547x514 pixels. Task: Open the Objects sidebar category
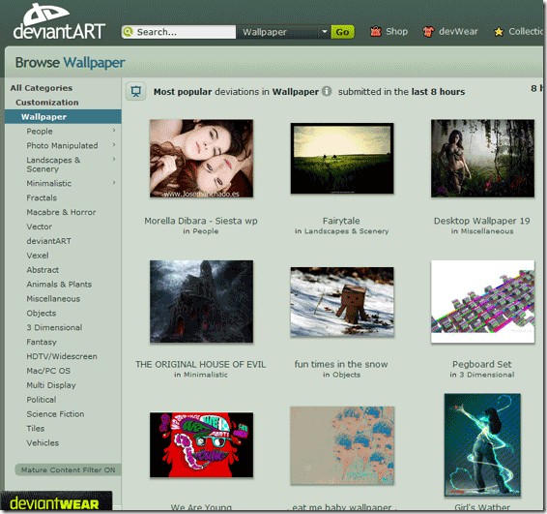(x=42, y=313)
